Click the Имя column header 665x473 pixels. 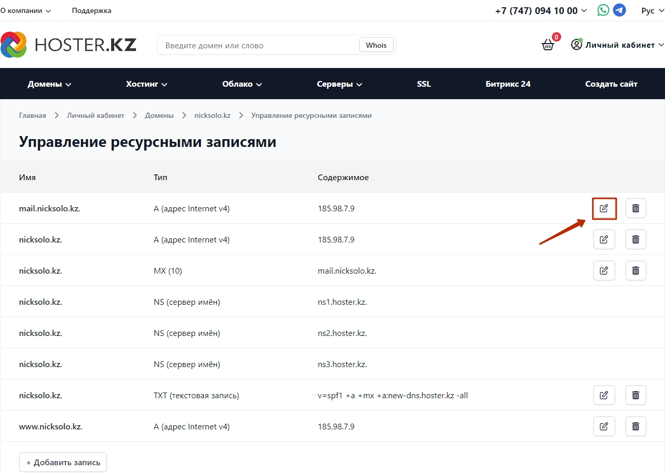coord(28,177)
